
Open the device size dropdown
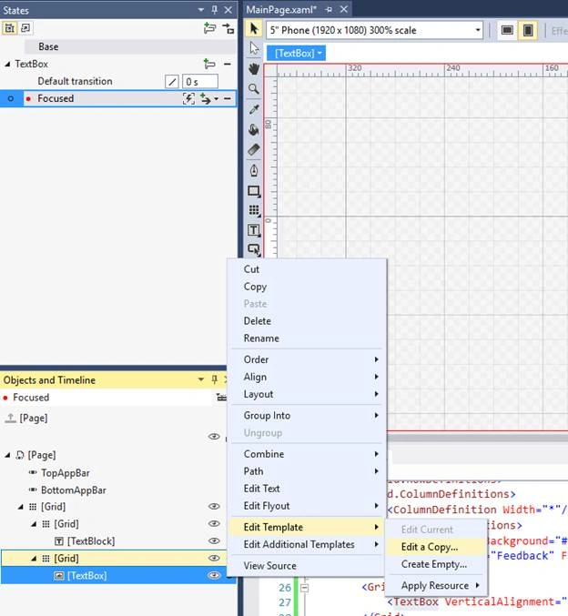click(478, 30)
